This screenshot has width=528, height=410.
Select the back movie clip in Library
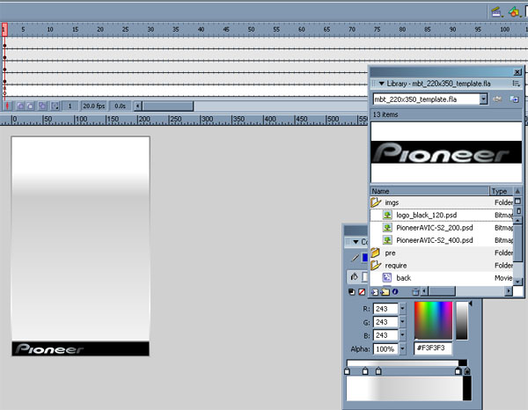pos(442,278)
